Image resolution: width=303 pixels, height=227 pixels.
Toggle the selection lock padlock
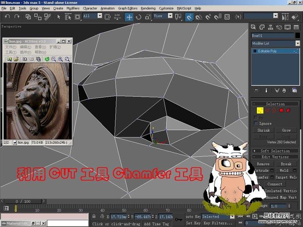pos(94,216)
